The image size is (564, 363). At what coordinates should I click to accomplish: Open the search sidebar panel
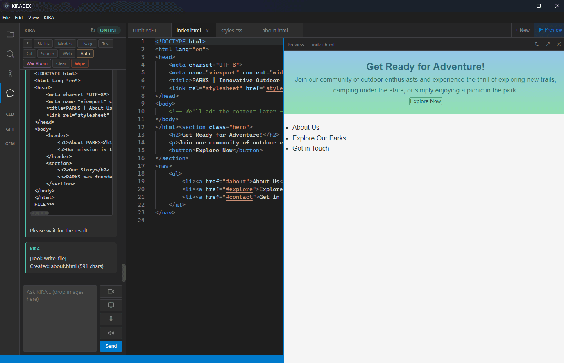click(10, 54)
